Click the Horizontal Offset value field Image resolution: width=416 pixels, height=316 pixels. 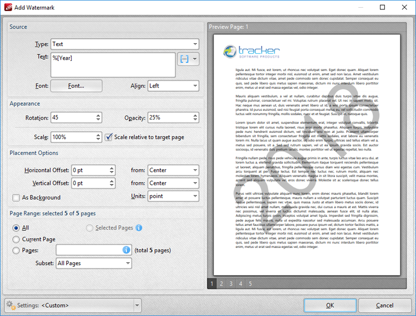pos(90,170)
